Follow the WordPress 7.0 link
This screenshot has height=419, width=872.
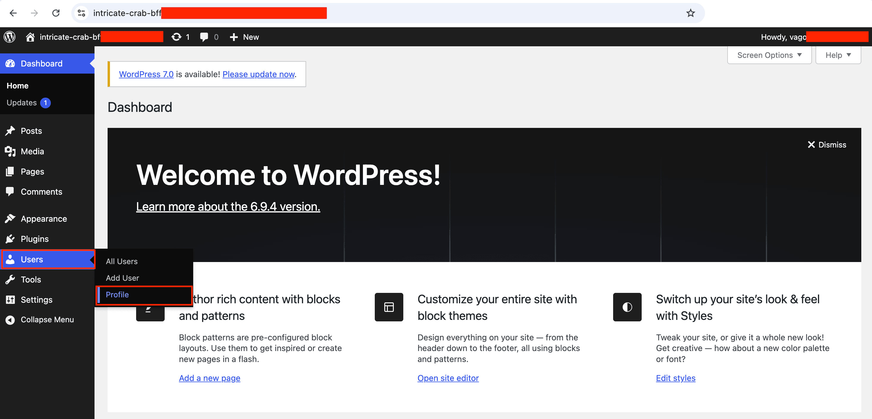(146, 74)
